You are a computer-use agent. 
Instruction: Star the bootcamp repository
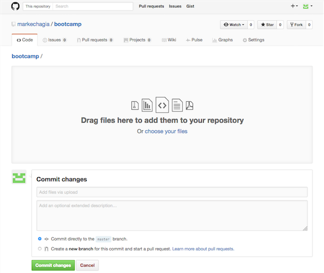click(x=267, y=25)
